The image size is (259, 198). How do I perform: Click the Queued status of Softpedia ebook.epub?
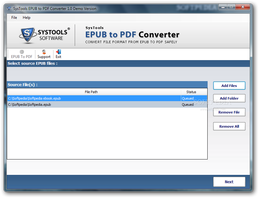[x=188, y=98]
